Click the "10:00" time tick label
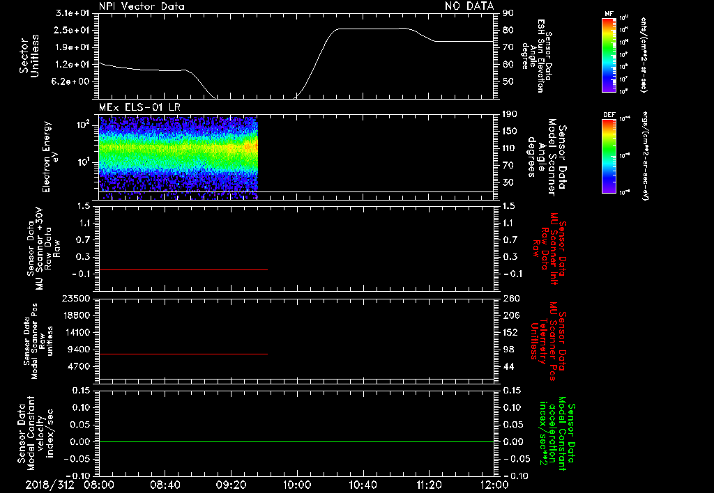The width and height of the screenshot is (714, 493). pos(296,485)
